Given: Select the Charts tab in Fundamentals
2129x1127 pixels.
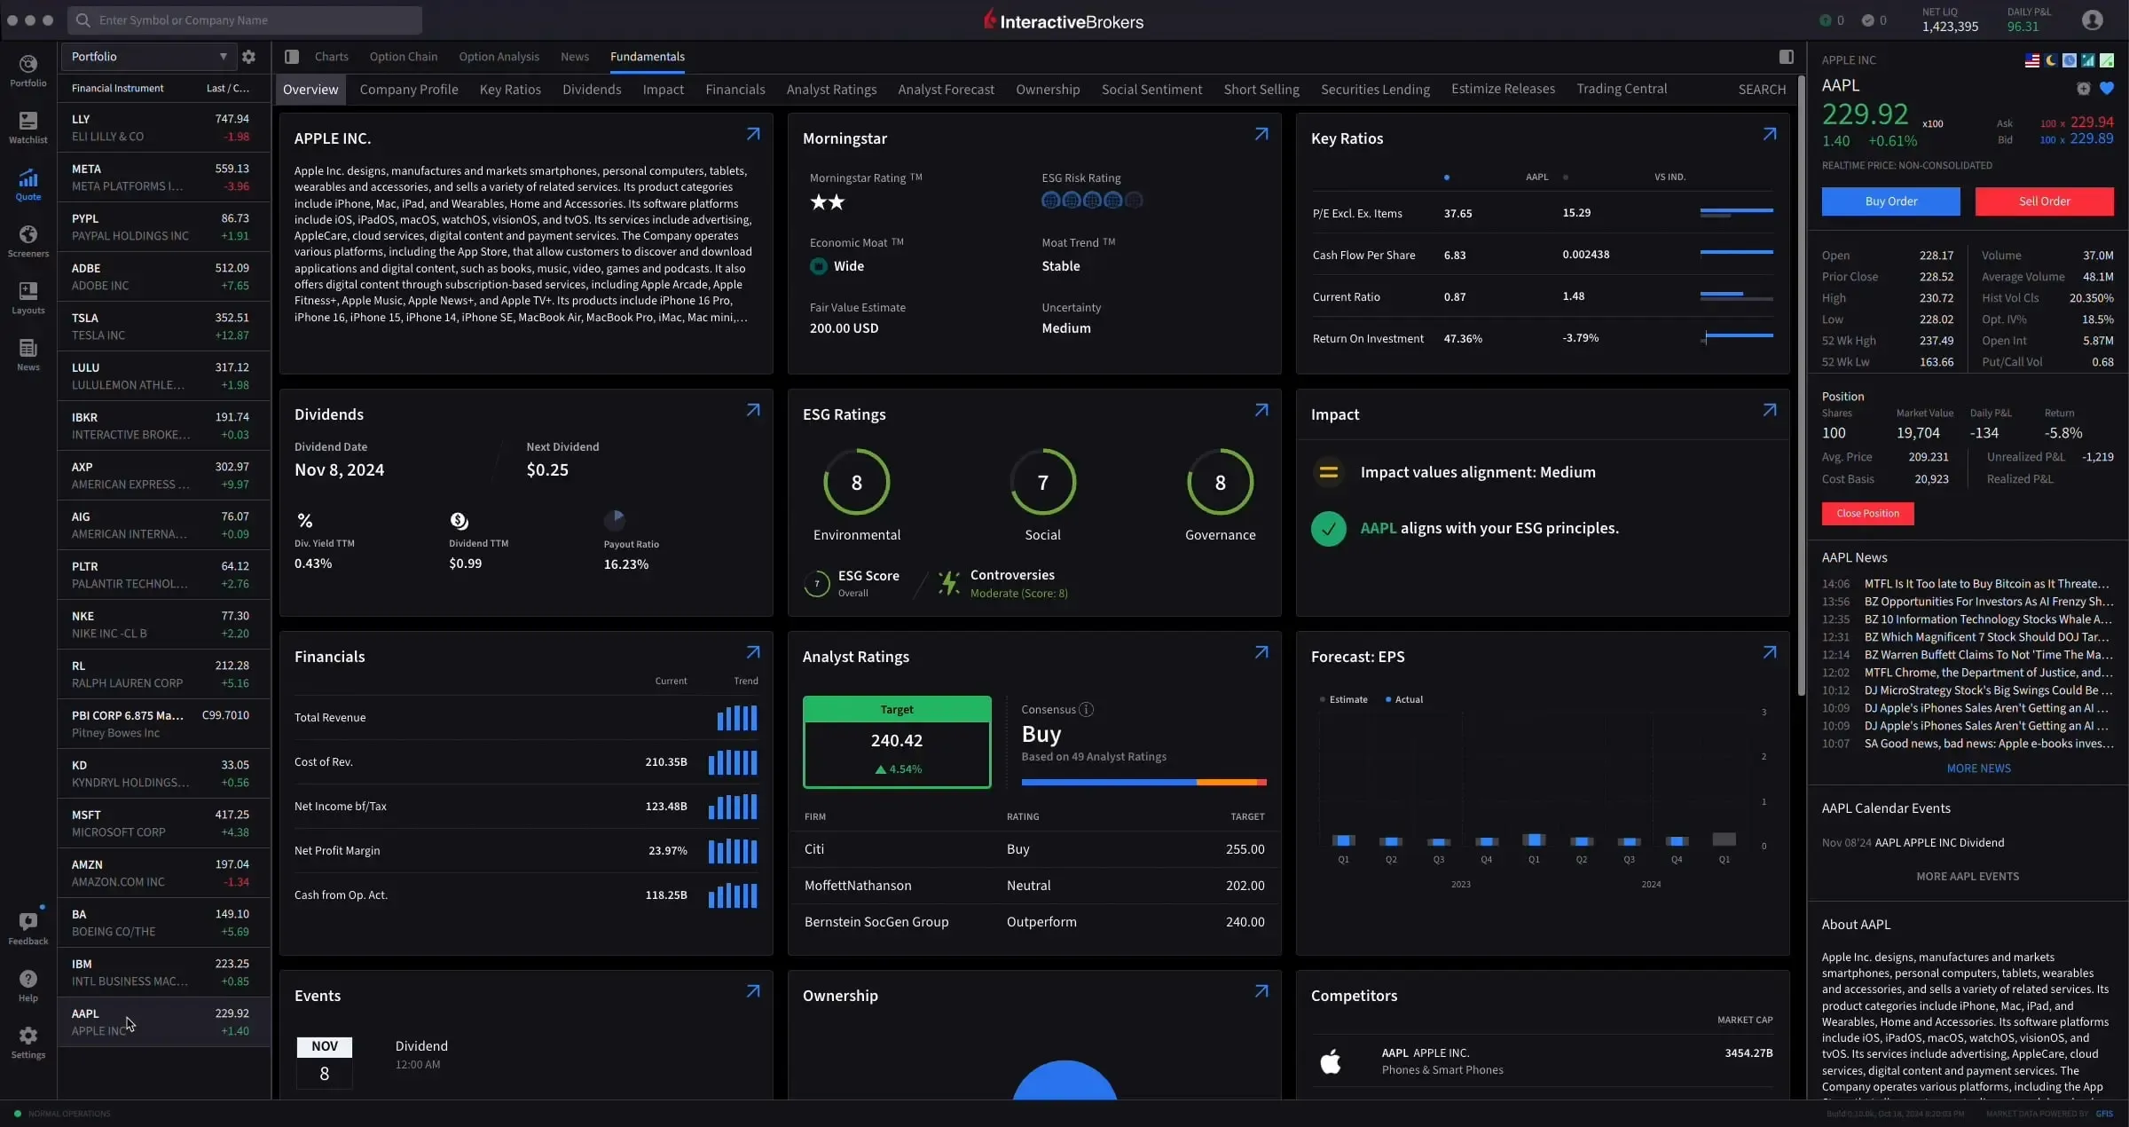Looking at the screenshot, I should pyautogui.click(x=329, y=58).
